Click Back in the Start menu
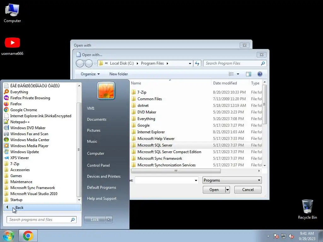This screenshot has height=242, width=323. tap(42, 207)
